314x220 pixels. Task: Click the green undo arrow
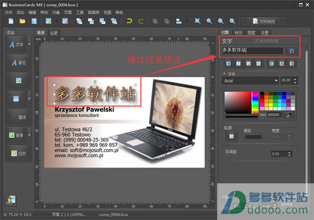129,21
